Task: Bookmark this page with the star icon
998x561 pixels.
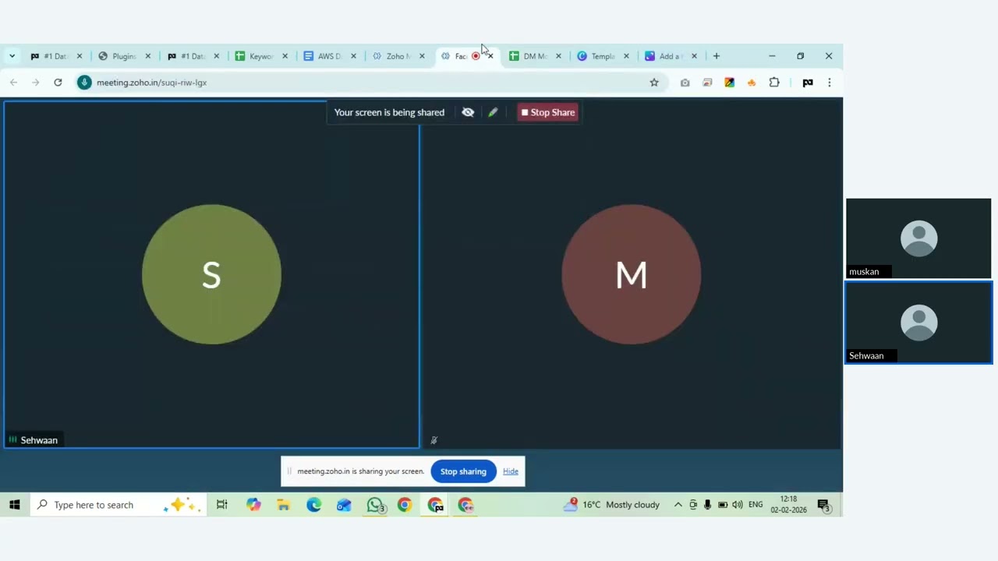Action: 654,83
